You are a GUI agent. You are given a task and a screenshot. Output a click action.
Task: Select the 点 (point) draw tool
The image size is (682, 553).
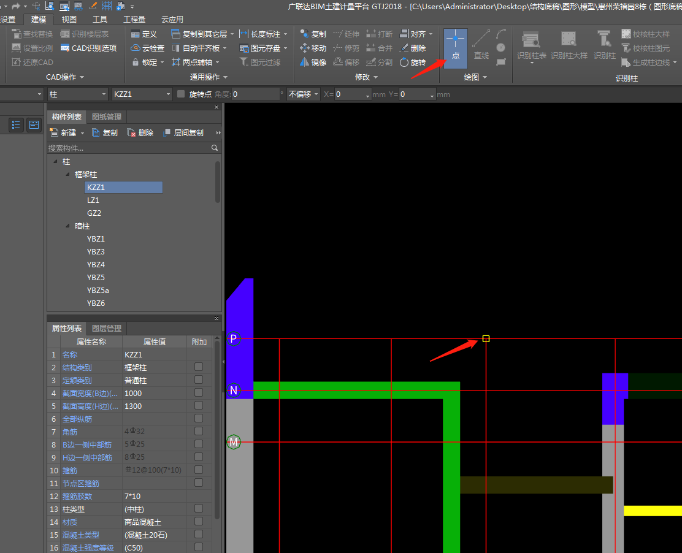[456, 48]
